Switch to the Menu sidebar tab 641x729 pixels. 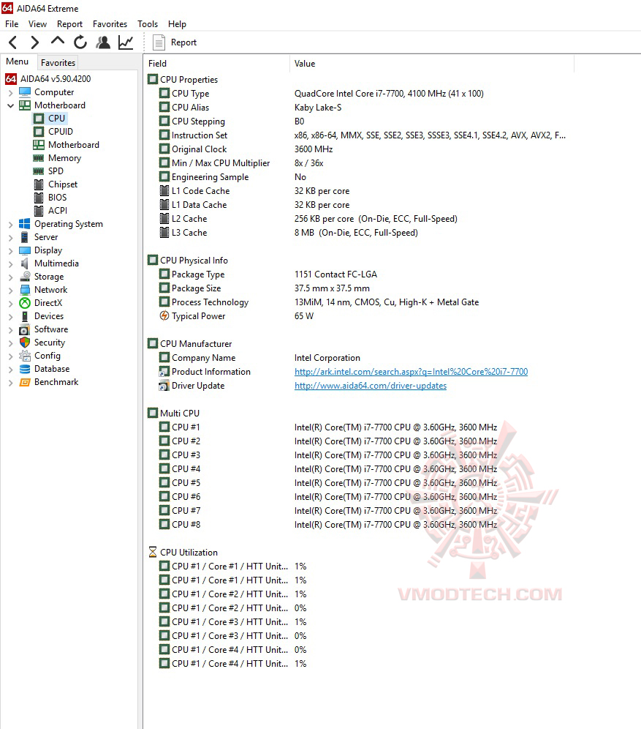pyautogui.click(x=18, y=61)
